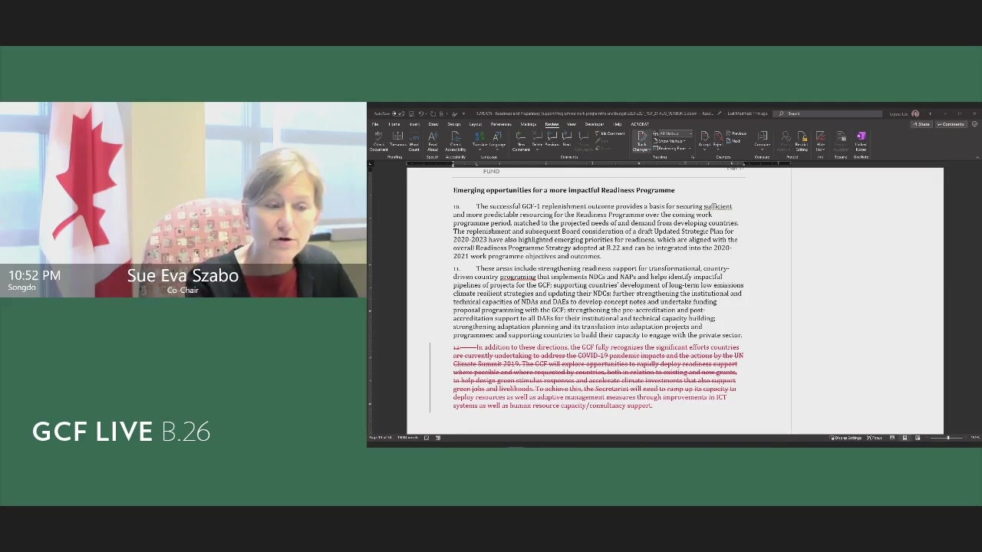This screenshot has width=982, height=552.
Task: Open the File menu
Action: [x=375, y=124]
